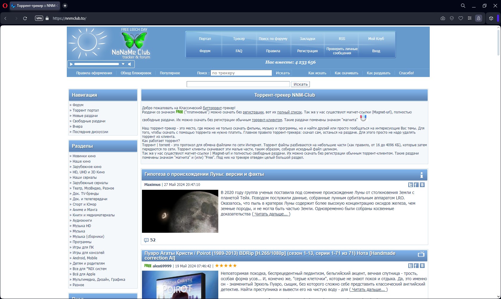Reload the current page

tap(25, 18)
